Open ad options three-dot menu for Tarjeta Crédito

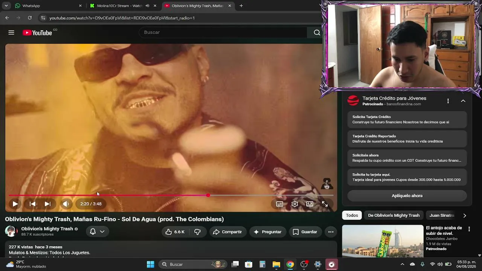pos(448,101)
